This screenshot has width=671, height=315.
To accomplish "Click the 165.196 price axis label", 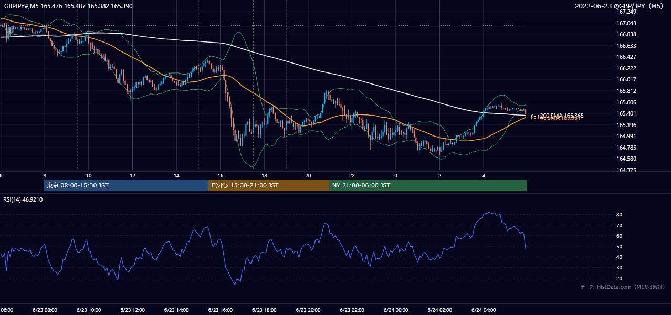I will point(626,125).
